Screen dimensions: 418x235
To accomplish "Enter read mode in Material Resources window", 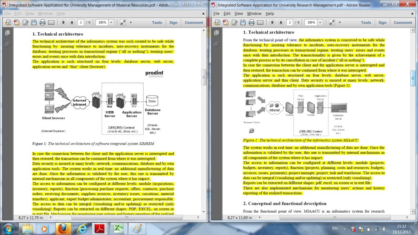I will (x=123, y=23).
